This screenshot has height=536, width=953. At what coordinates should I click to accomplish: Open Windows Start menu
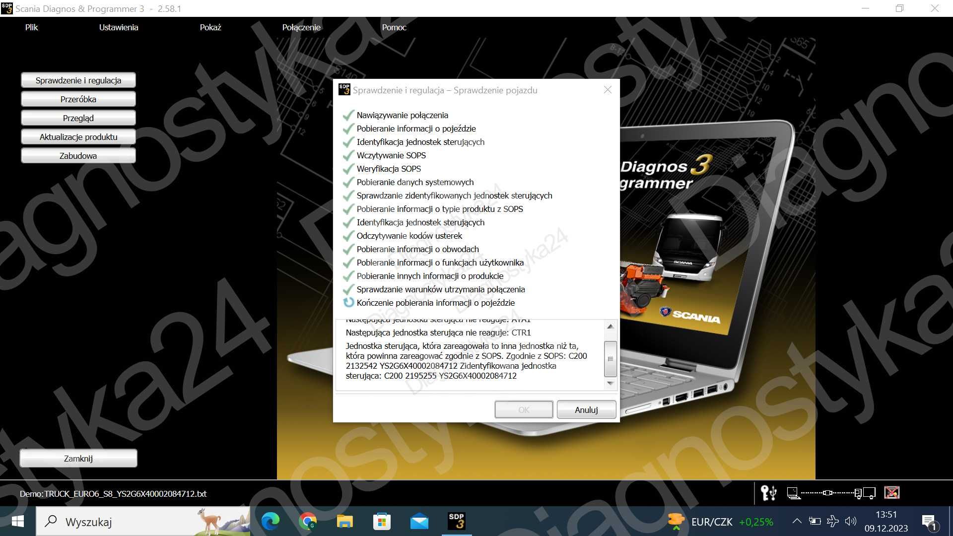tap(18, 522)
